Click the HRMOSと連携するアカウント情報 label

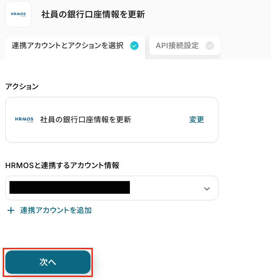pos(62,165)
